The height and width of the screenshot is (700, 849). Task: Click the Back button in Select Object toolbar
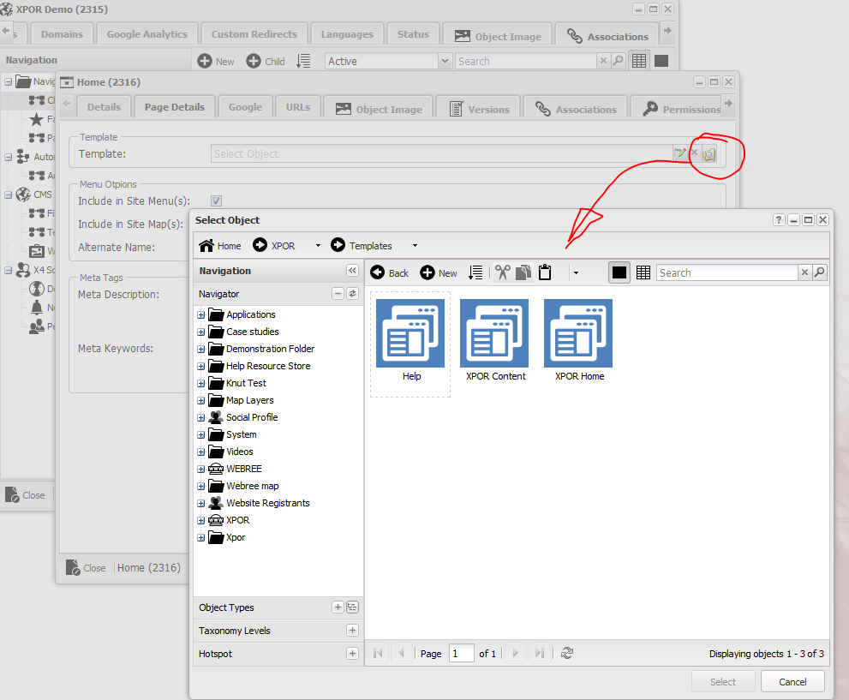tap(389, 272)
